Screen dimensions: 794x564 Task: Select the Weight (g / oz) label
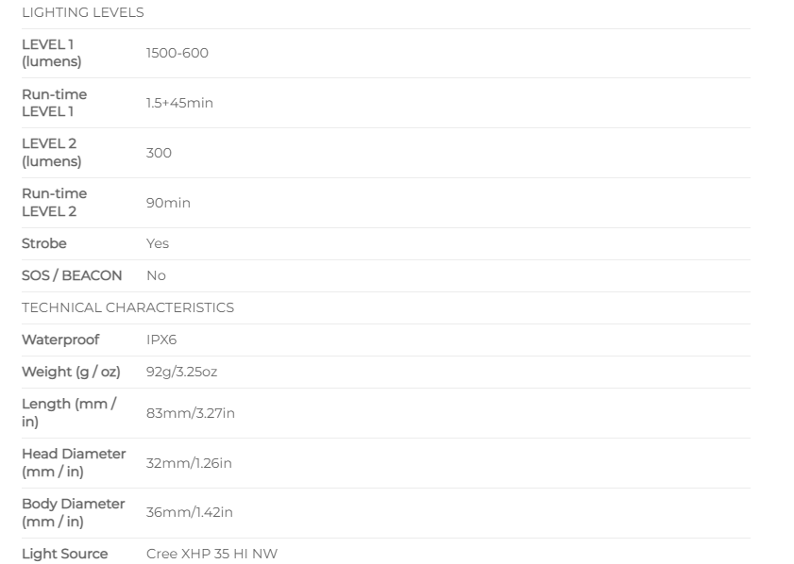click(71, 372)
